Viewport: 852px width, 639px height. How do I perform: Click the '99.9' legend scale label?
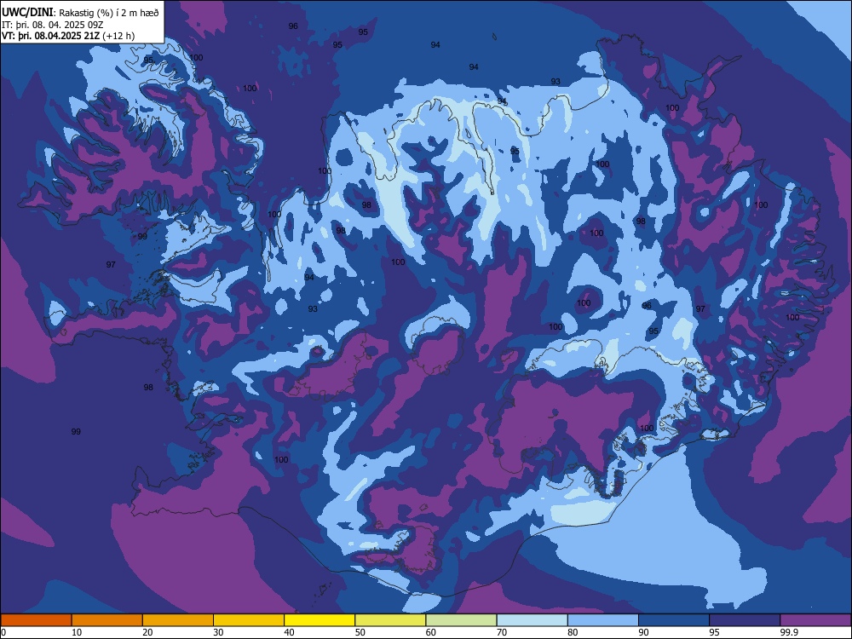(x=789, y=632)
